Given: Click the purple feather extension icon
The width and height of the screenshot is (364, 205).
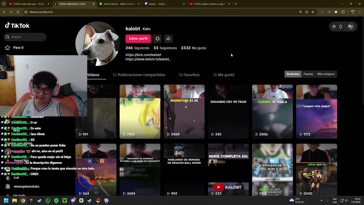Looking at the screenshot, I should point(329,12).
